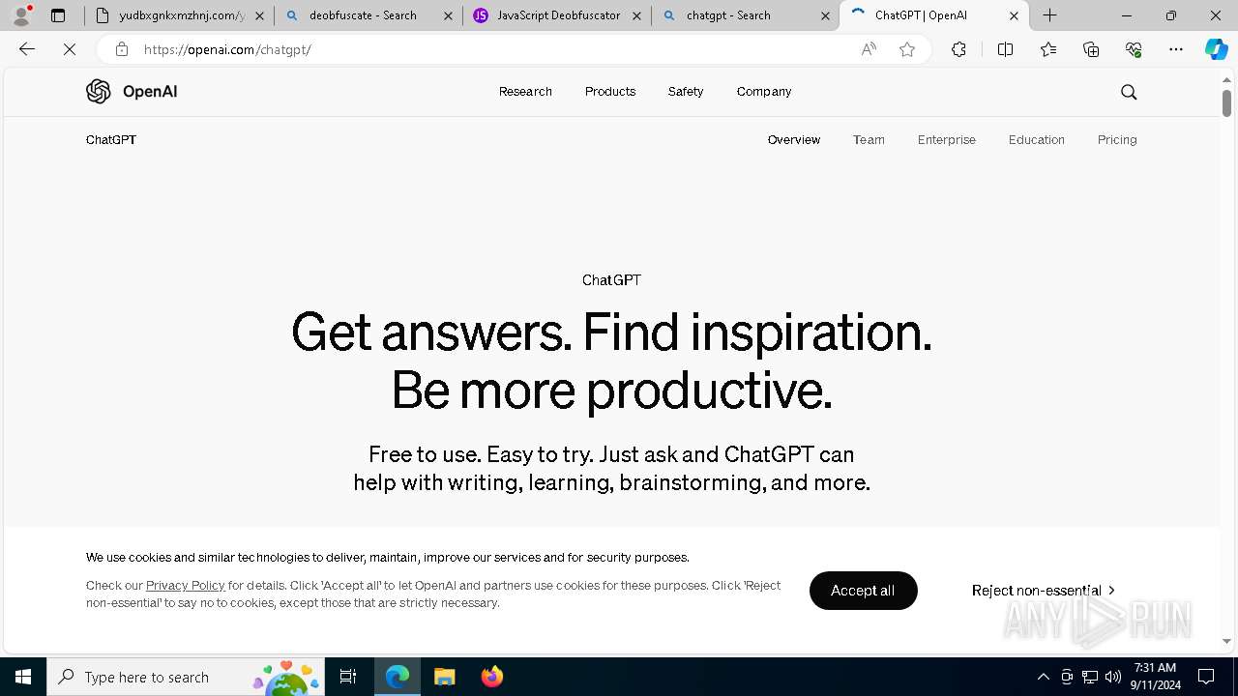Open the site search magnifier icon
Screen dimensions: 1238x696
click(x=1129, y=92)
